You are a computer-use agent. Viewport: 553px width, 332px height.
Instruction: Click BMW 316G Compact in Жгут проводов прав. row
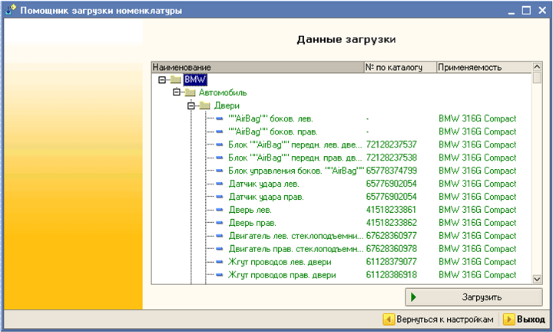(x=478, y=275)
